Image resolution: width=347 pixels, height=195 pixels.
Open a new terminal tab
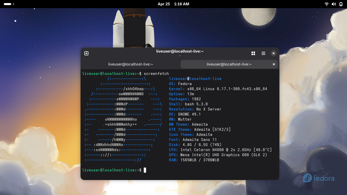pos(86,53)
